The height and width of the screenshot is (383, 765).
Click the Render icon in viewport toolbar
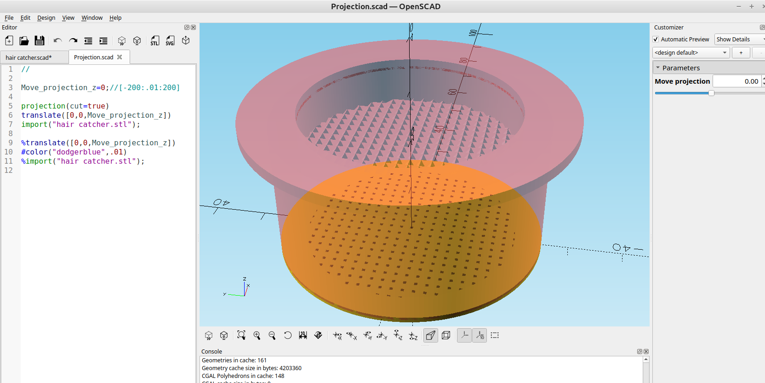pos(224,336)
